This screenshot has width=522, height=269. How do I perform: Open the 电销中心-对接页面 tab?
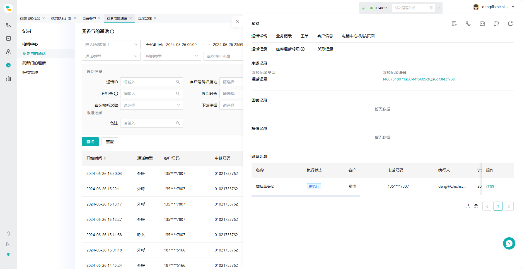click(358, 36)
